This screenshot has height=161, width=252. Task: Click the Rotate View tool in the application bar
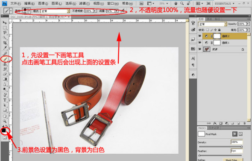[x=188, y=3]
